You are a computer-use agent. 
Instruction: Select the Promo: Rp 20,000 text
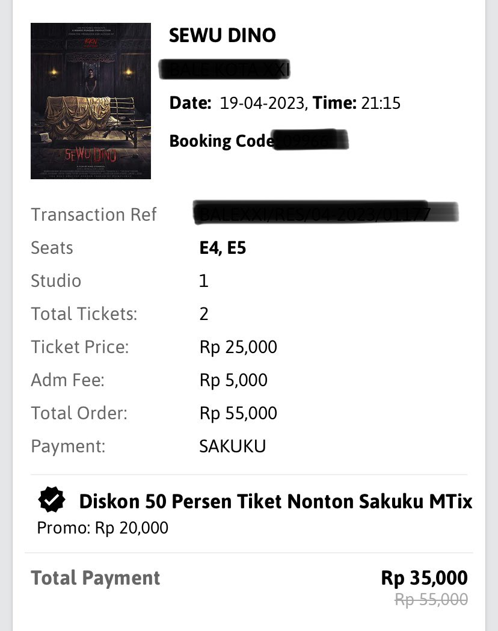click(x=103, y=528)
